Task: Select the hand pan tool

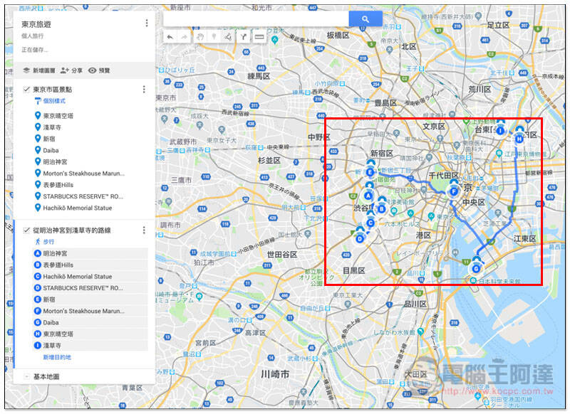Action: [200, 37]
